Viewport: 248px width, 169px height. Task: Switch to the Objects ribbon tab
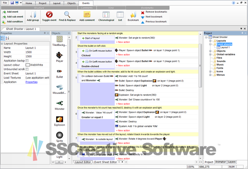point(72,3)
